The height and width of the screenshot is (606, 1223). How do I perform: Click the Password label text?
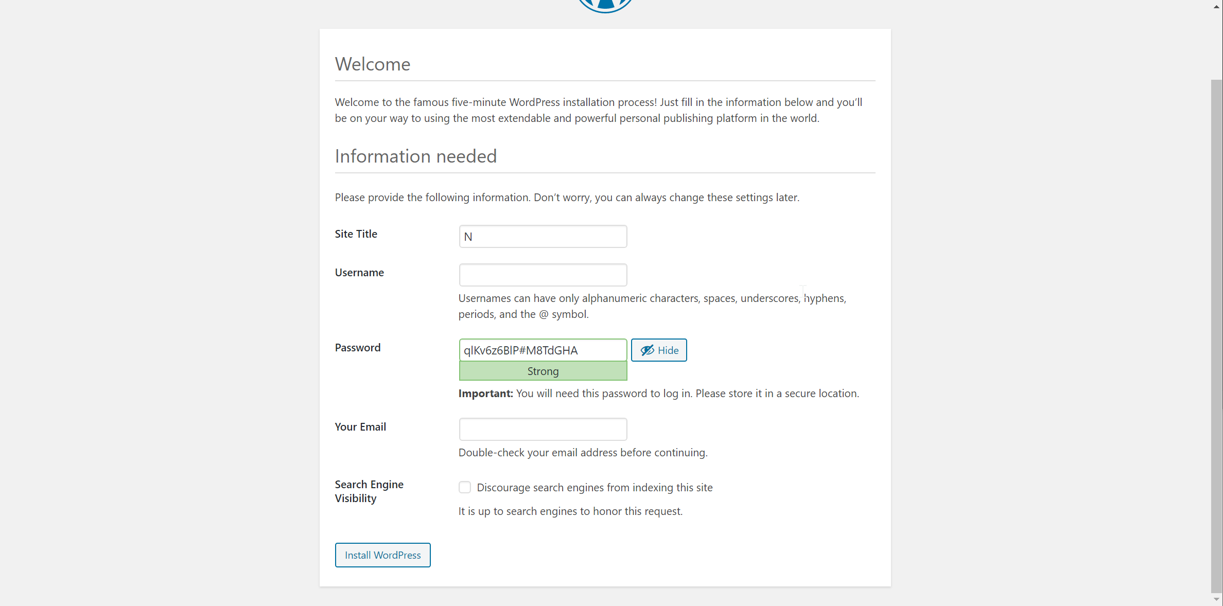(x=358, y=348)
